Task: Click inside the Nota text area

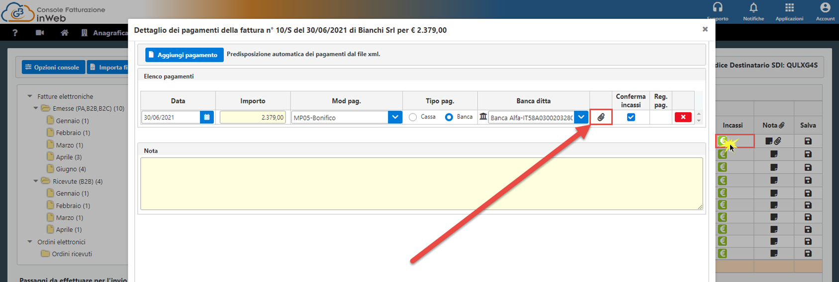Action: coord(422,184)
